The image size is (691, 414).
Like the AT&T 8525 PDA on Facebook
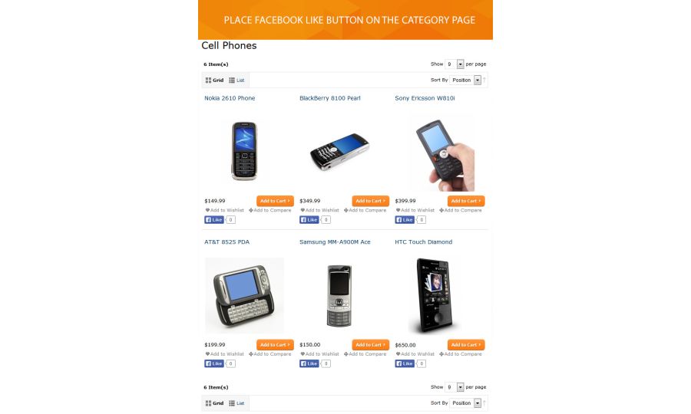coord(214,363)
